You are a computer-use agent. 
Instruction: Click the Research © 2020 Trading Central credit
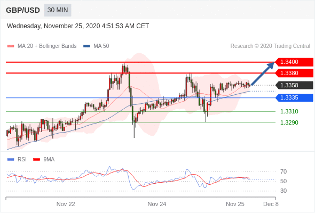click(x=270, y=46)
